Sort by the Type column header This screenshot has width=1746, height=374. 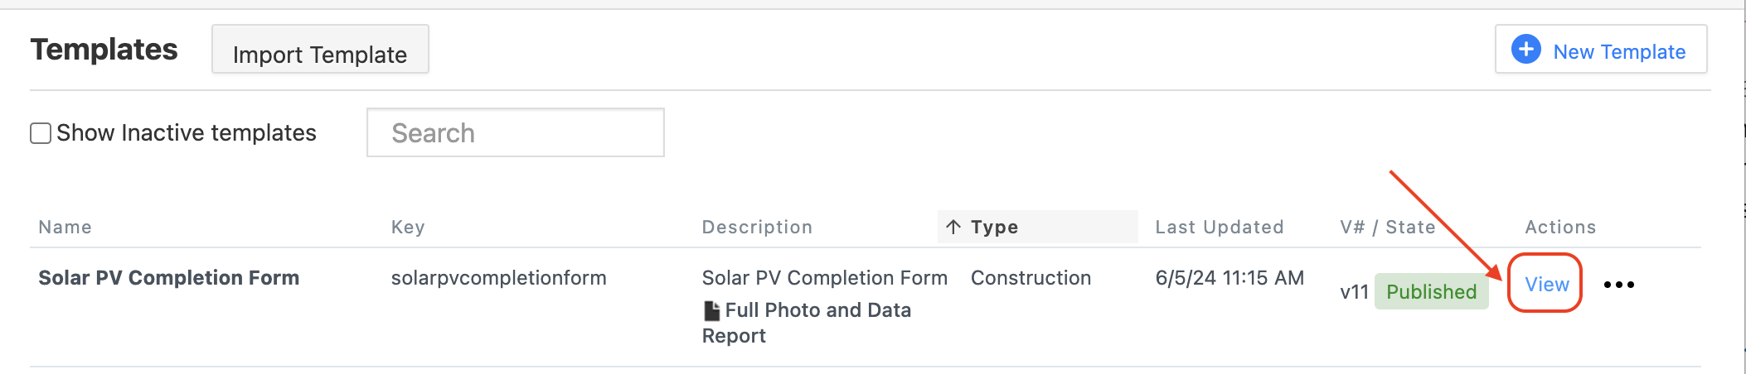point(994,227)
